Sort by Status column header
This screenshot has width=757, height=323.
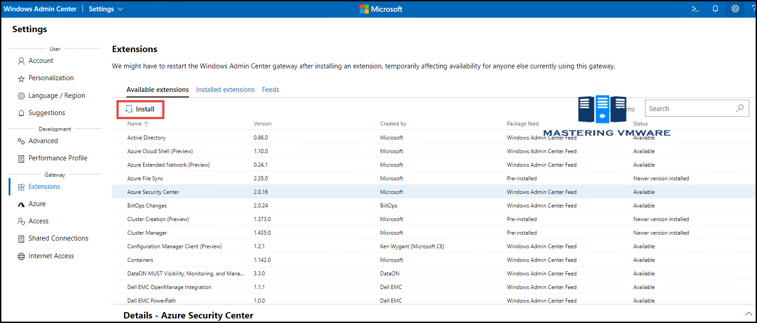click(x=640, y=124)
